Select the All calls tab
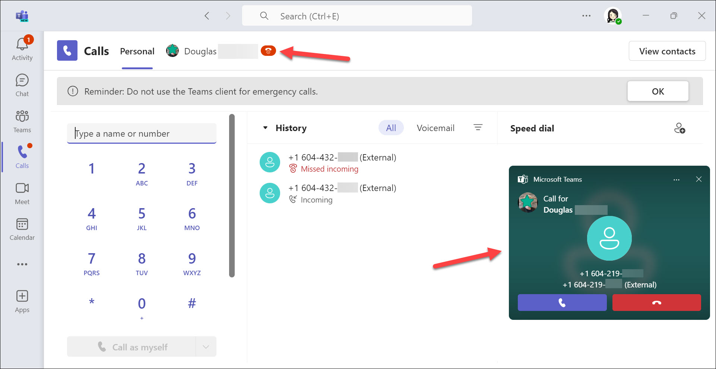Screen dimensions: 716x369 (391, 127)
